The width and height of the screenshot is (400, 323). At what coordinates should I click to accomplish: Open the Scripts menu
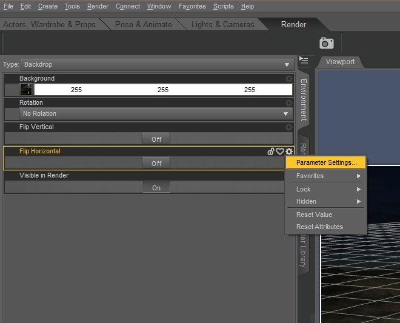point(223,6)
